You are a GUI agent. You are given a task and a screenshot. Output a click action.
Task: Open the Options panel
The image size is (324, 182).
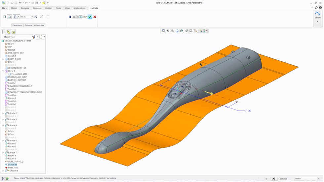tap(28, 25)
